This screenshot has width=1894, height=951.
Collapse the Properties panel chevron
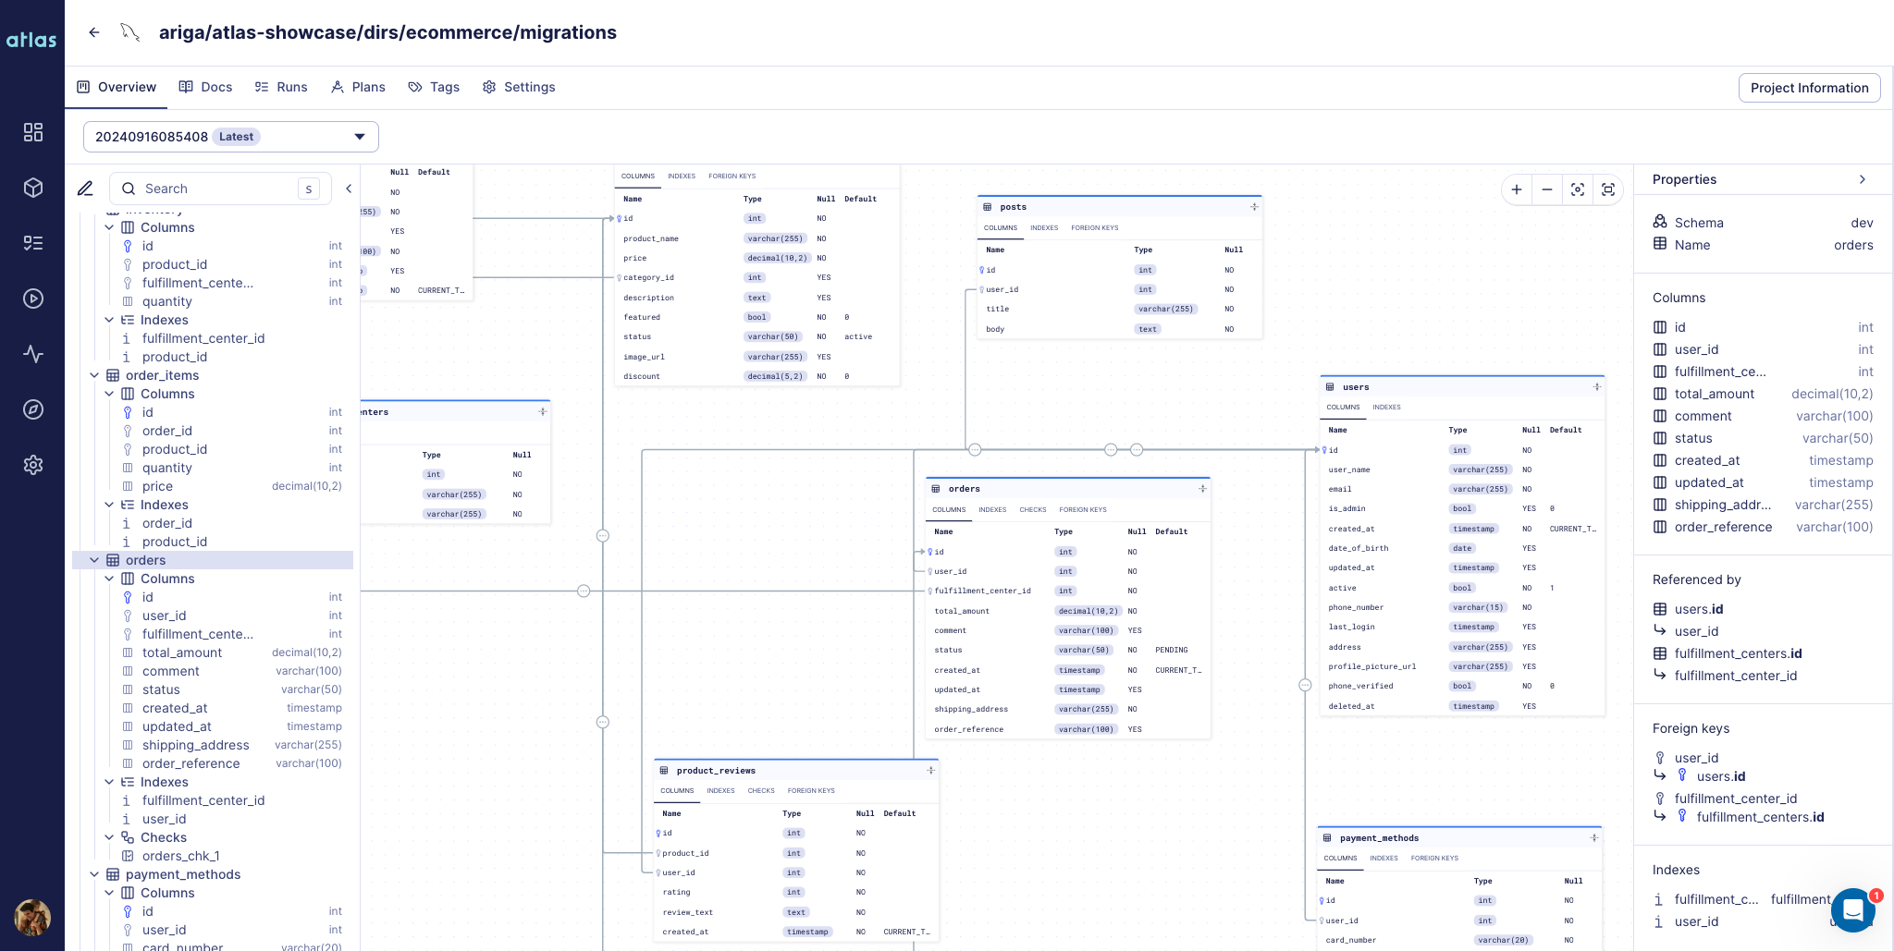coord(1862,179)
